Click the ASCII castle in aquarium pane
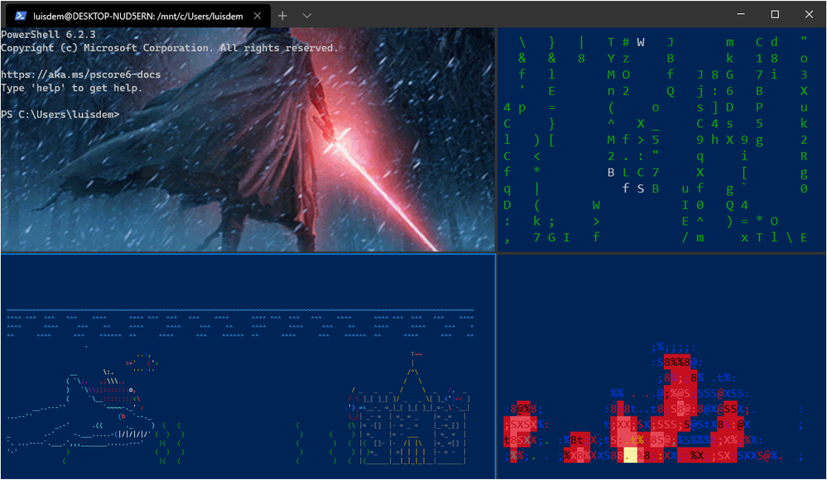Viewport: 827px width, 480px height. pos(407,408)
